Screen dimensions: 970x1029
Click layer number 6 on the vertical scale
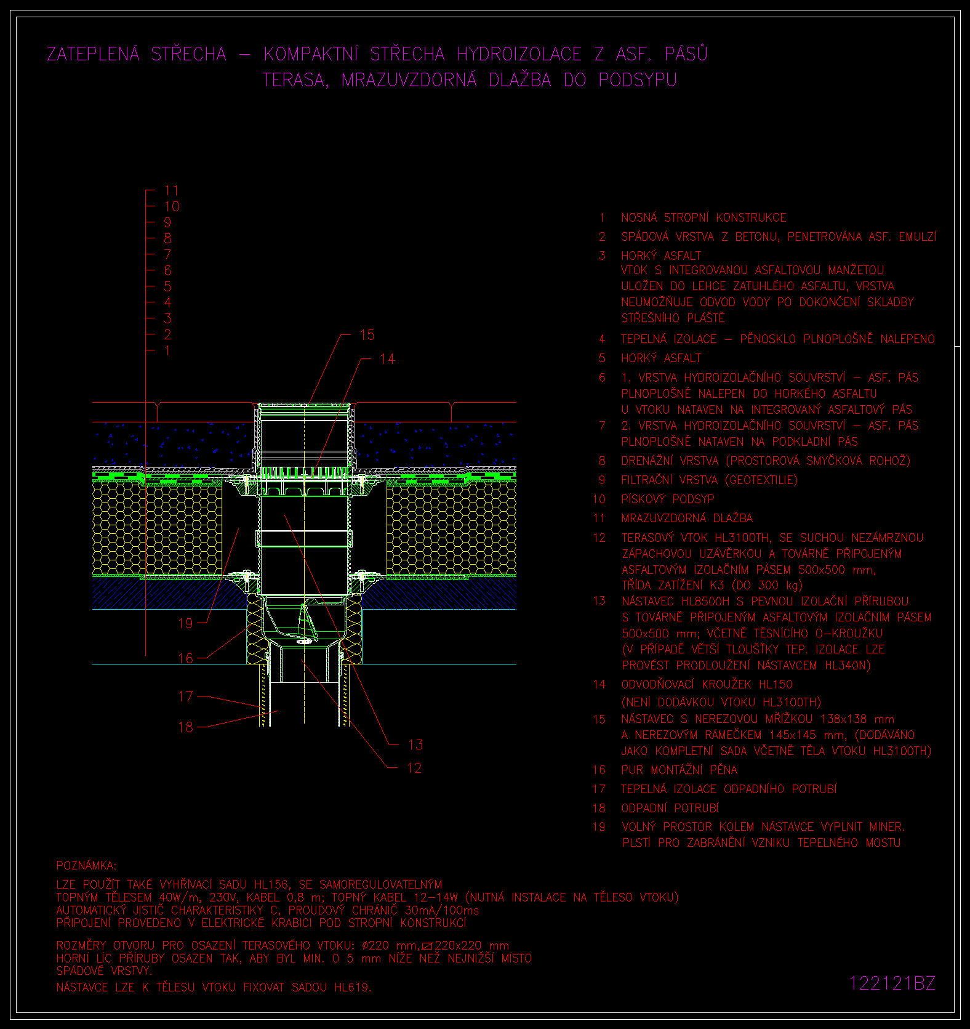point(167,271)
